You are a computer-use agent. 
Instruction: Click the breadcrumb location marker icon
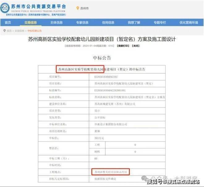click(5, 31)
